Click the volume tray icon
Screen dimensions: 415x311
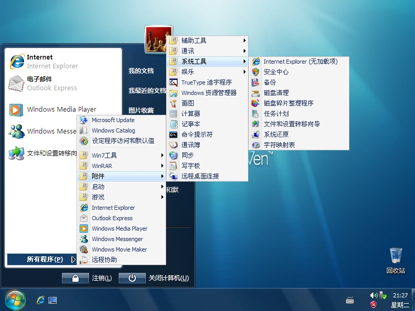373,295
